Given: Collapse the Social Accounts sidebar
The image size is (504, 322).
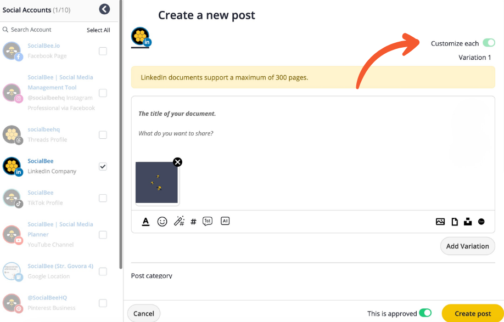Looking at the screenshot, I should tap(104, 9).
